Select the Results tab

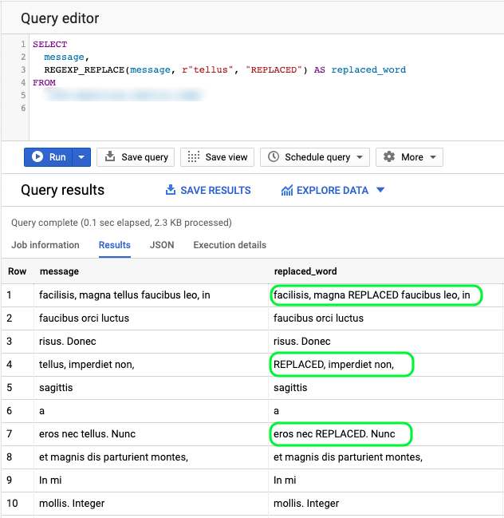click(x=115, y=245)
